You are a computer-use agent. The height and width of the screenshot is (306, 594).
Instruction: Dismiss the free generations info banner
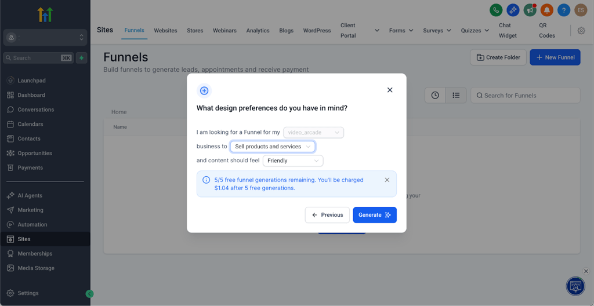tap(387, 180)
